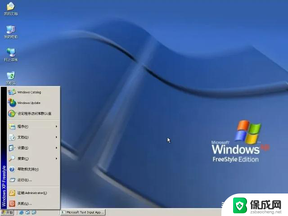The height and width of the screenshot is (216, 288).
Task: Expand the 搜索(C) submenu arrow
Action: (x=56, y=158)
